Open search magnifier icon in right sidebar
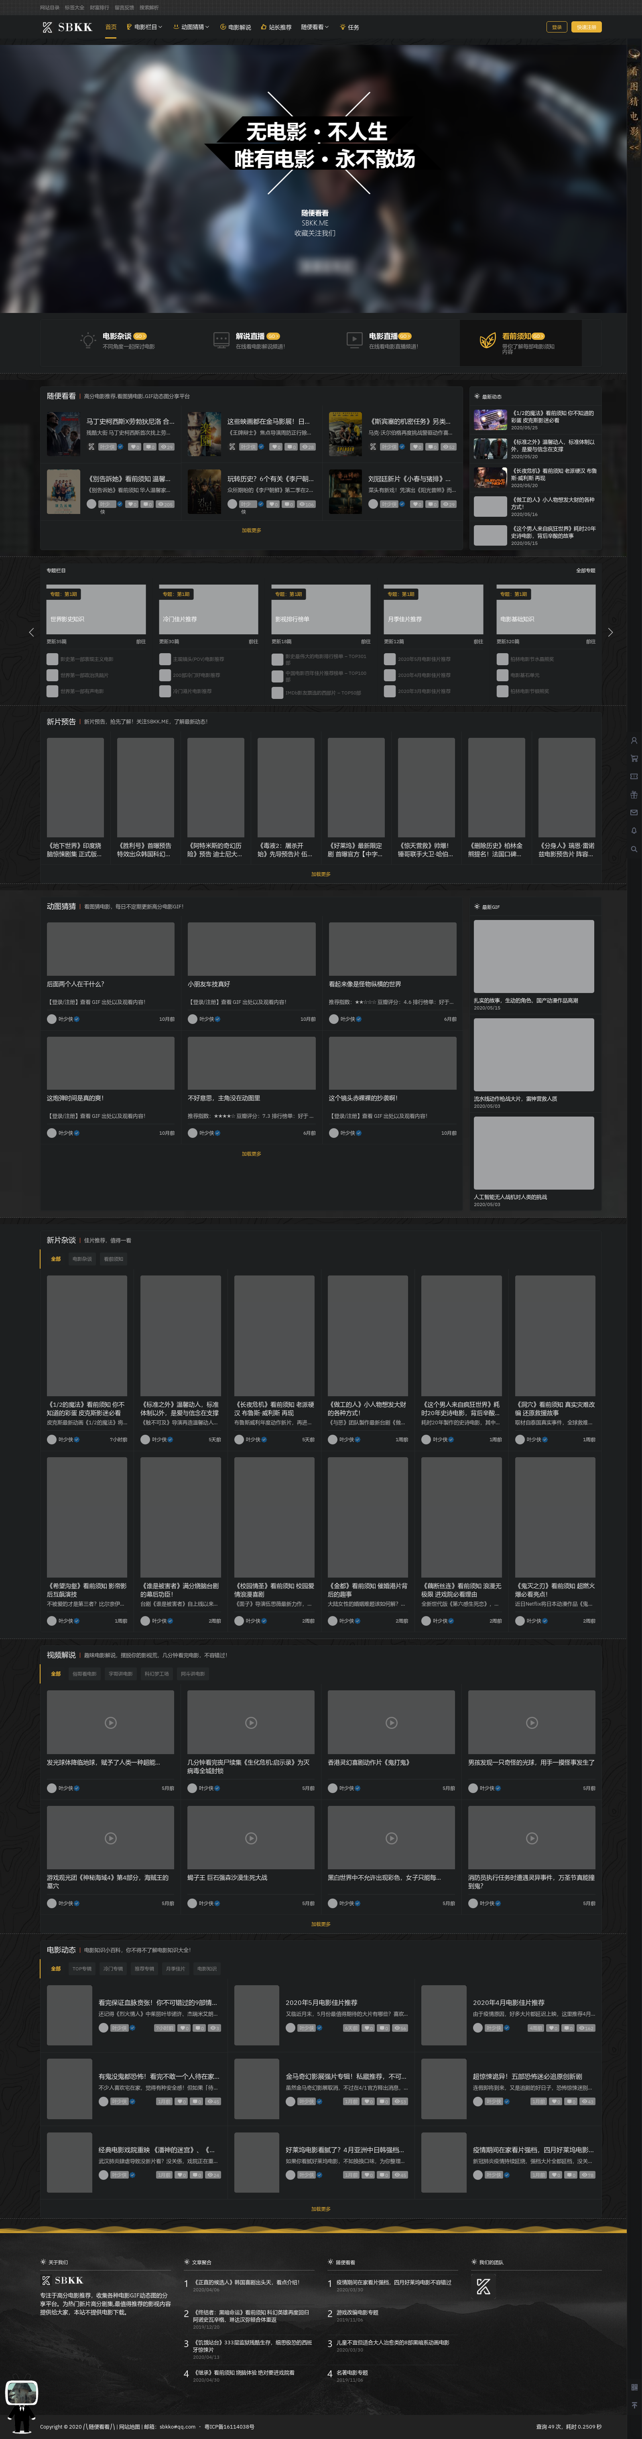This screenshot has width=642, height=2439. tap(634, 849)
